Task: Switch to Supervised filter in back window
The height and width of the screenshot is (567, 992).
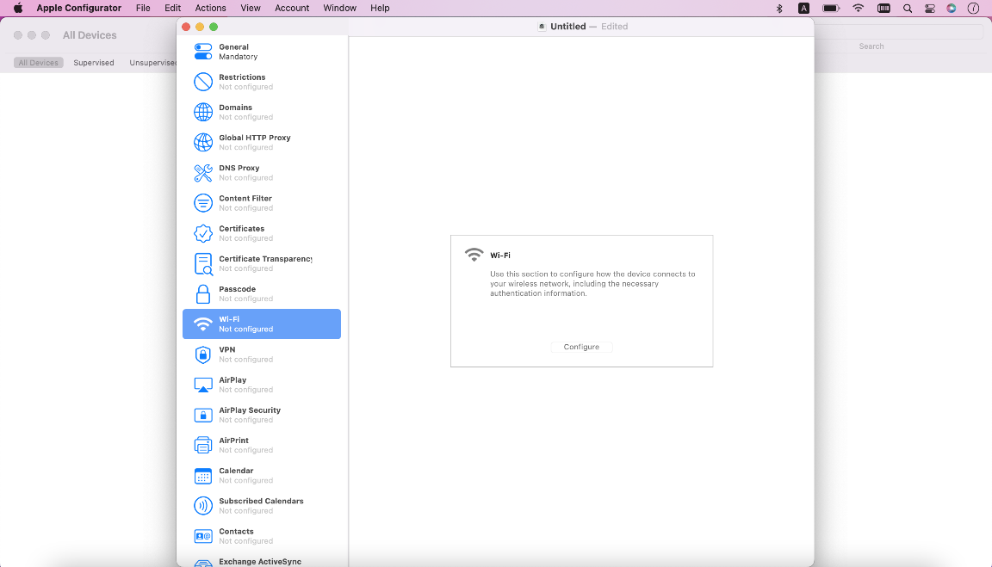Action: click(x=94, y=63)
